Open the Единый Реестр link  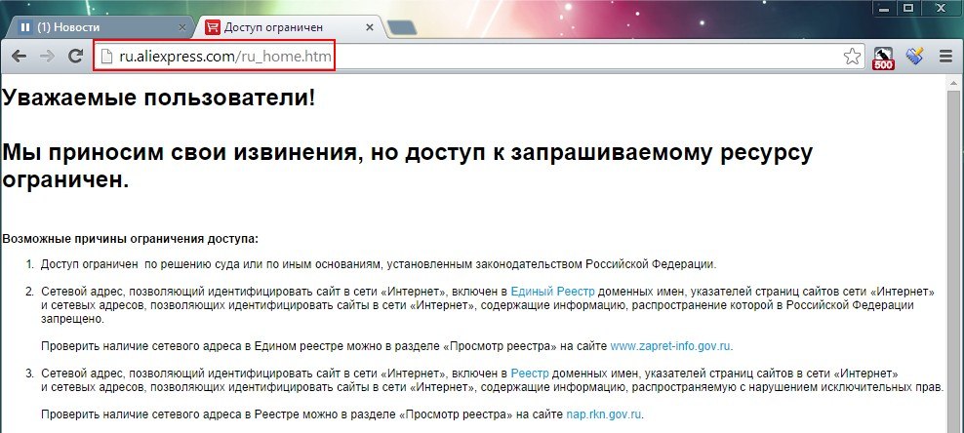point(552,292)
